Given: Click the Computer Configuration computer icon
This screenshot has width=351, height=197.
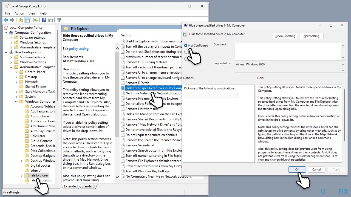Looking at the screenshot, I should point(12,33).
